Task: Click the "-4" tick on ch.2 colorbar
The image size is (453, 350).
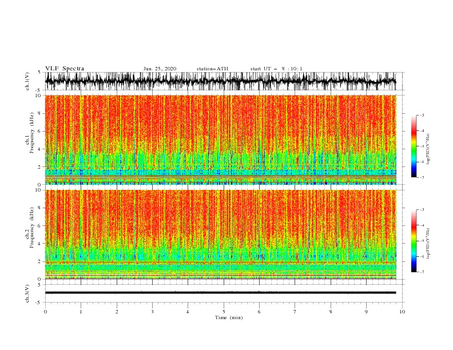Action: [422, 225]
